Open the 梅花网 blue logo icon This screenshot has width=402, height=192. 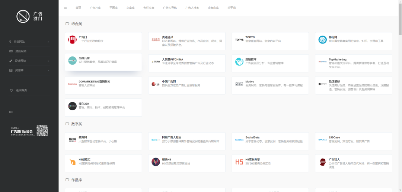(322, 40)
